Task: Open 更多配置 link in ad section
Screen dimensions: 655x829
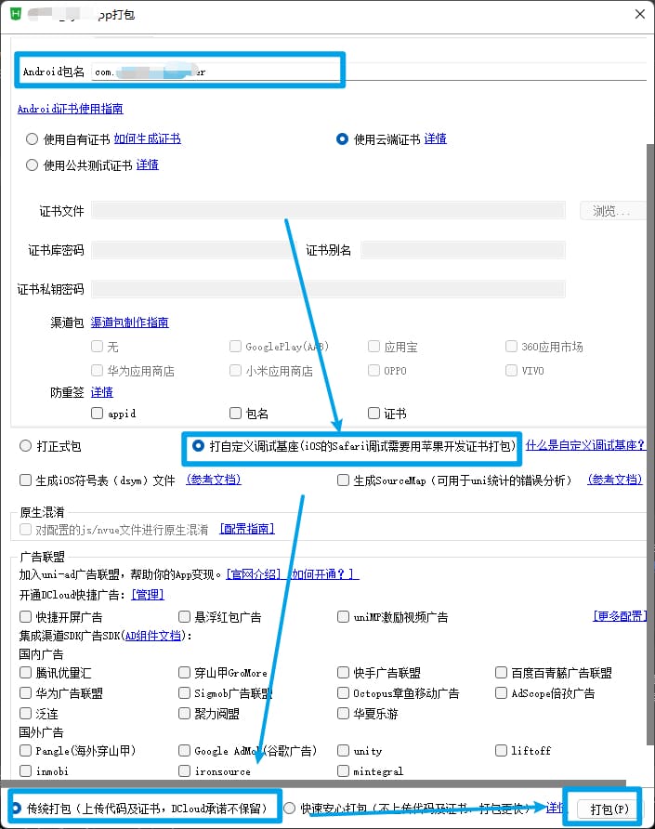Action: pos(619,616)
